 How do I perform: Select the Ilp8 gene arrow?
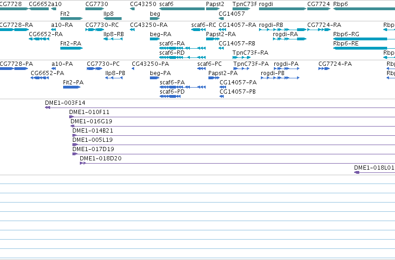[113, 19]
